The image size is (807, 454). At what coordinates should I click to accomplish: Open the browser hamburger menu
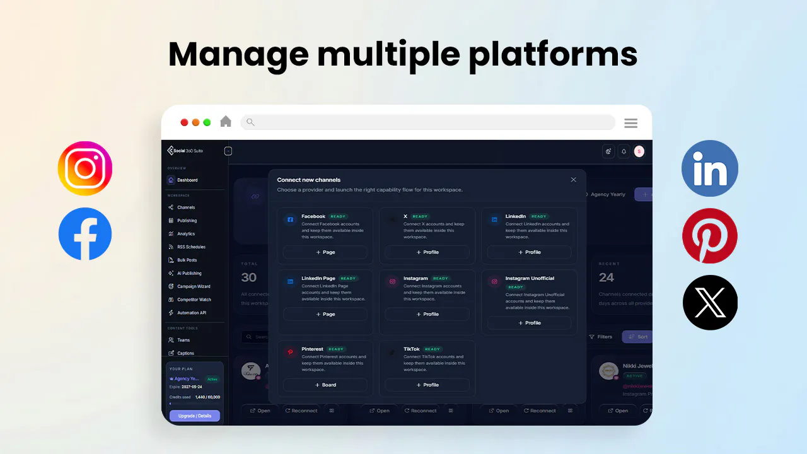(630, 123)
